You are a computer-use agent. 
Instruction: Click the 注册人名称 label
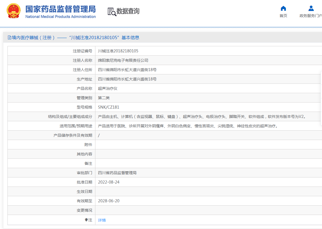click(82, 60)
